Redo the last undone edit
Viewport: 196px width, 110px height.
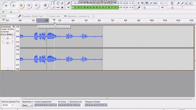[x=166, y=3]
